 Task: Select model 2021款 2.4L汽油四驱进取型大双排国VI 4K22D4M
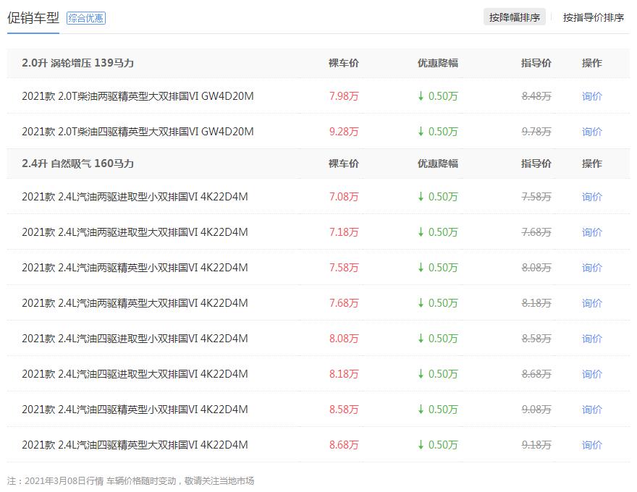point(135,374)
